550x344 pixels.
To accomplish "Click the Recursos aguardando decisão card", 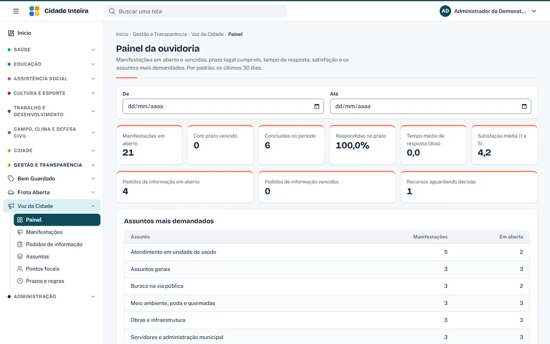I will pyautogui.click(x=469, y=187).
